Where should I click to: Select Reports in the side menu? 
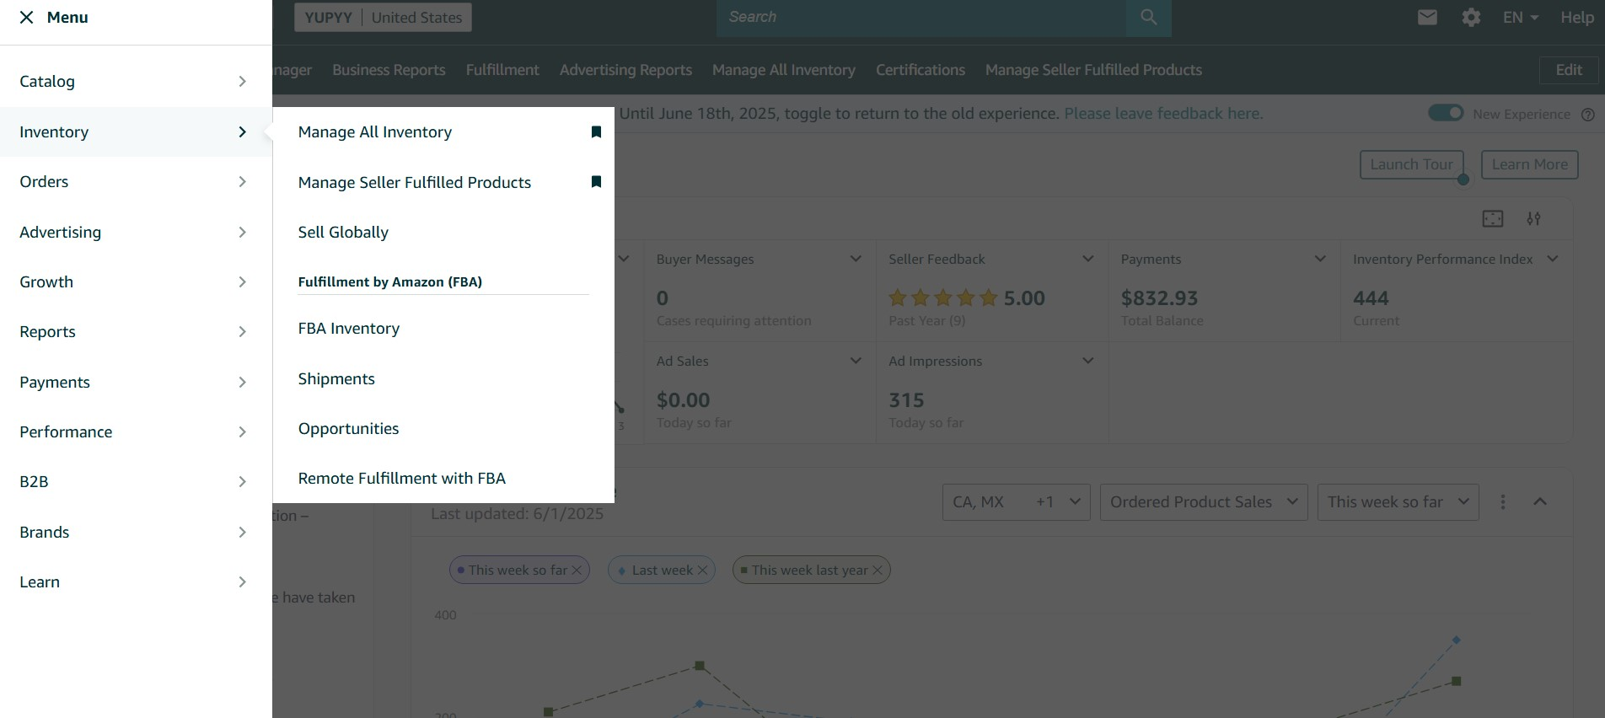coord(136,331)
